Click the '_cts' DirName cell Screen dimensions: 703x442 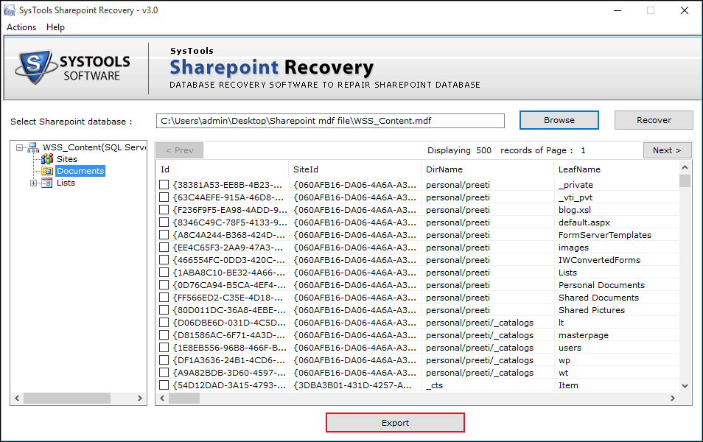[x=434, y=385]
